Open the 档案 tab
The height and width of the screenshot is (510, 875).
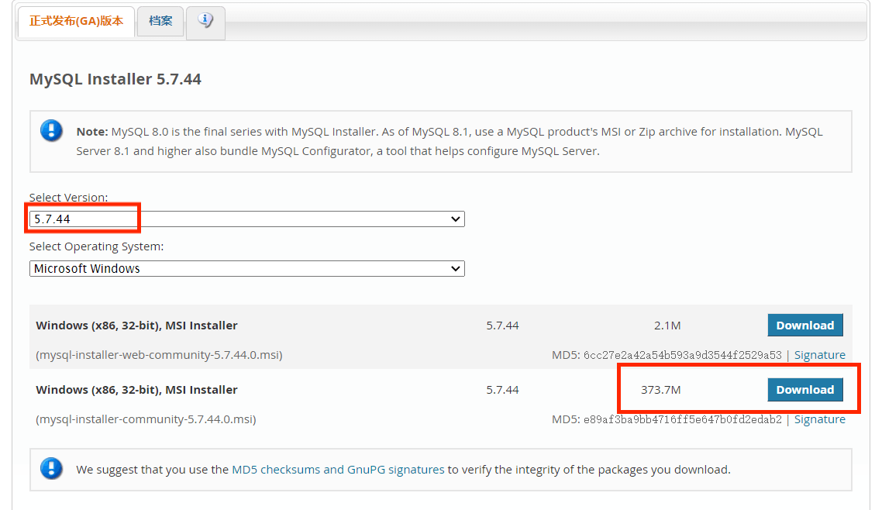[x=160, y=21]
